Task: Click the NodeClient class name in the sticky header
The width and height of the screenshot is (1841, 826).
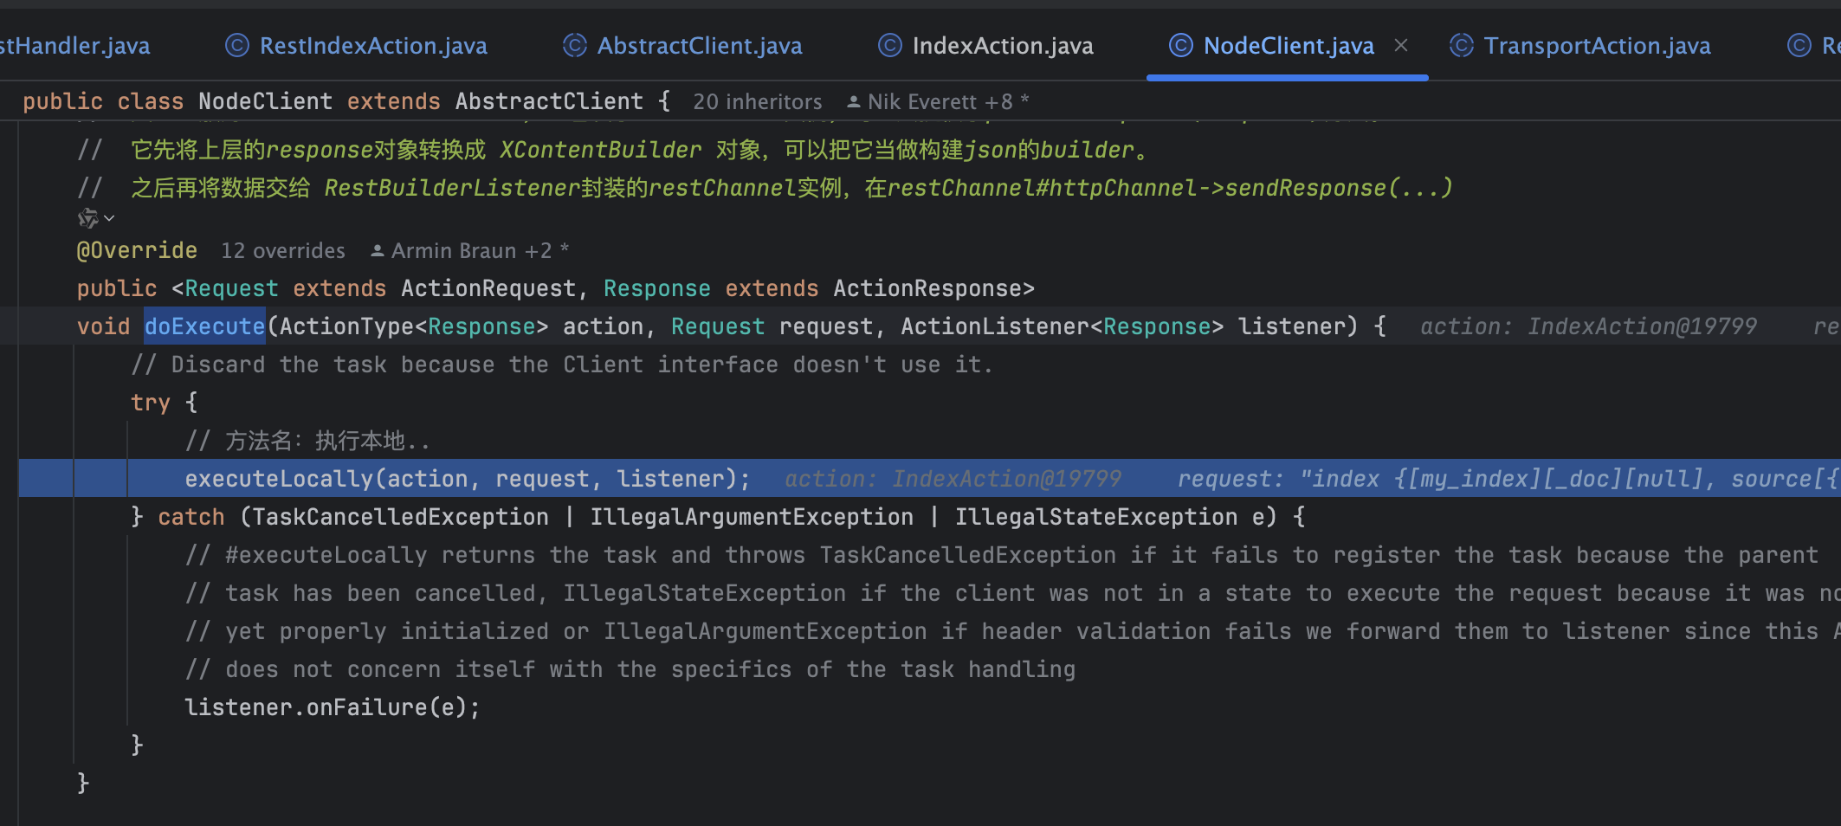Action: point(265,102)
